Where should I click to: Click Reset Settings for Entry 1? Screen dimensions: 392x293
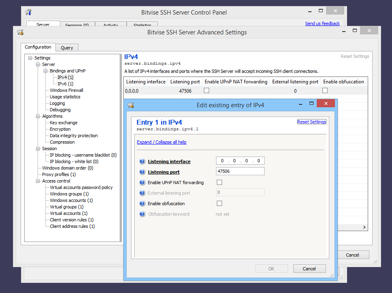pyautogui.click(x=311, y=121)
